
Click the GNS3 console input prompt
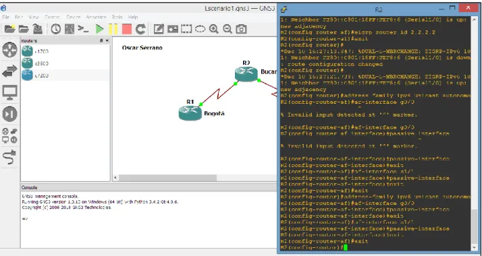24,218
